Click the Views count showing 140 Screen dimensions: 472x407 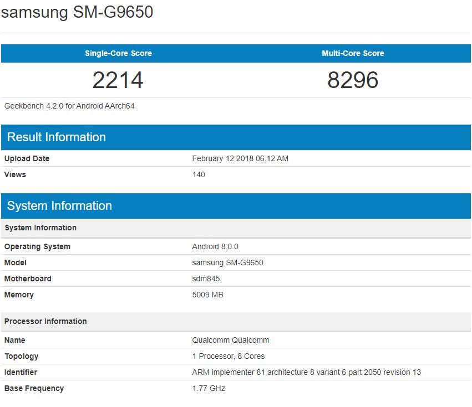click(198, 174)
